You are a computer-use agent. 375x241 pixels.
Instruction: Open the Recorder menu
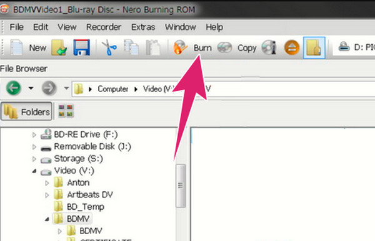(104, 27)
